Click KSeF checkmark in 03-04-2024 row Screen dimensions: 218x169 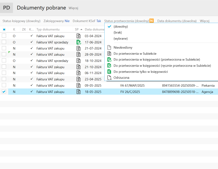(32, 36)
